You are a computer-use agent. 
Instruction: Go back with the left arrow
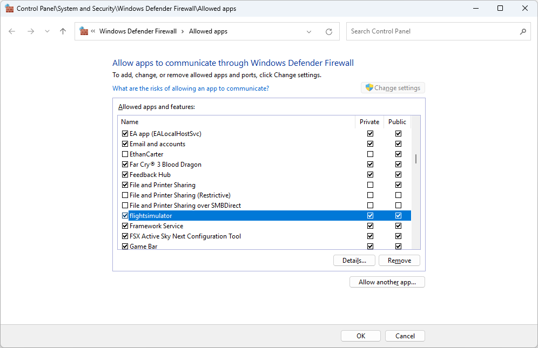click(12, 31)
